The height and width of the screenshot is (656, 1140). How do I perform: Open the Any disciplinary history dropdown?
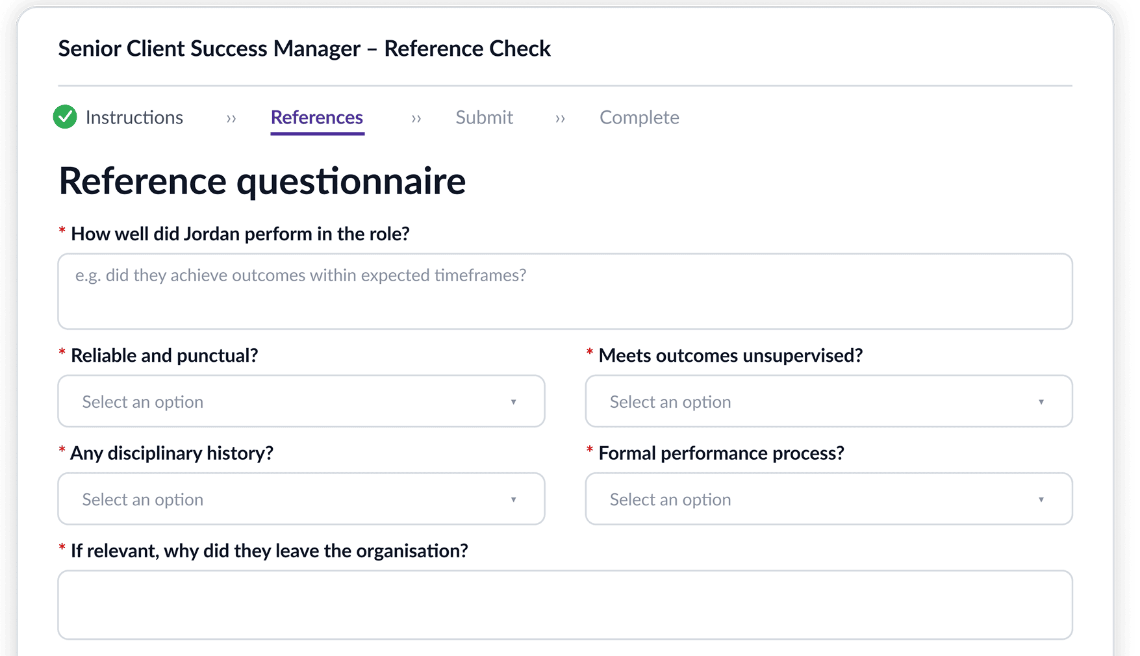pos(301,499)
